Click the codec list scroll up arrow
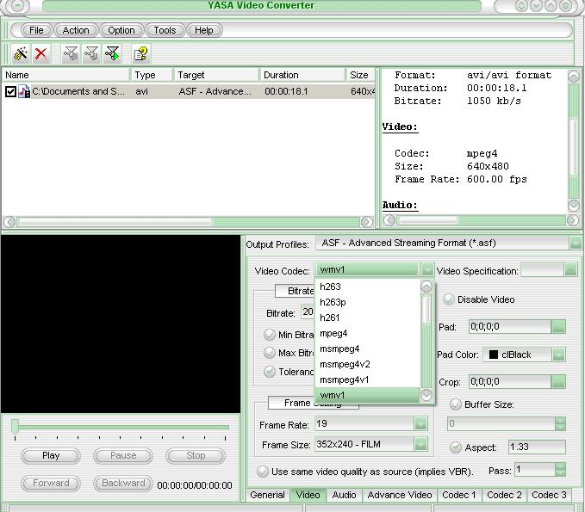This screenshot has height=512, width=585. 426,287
